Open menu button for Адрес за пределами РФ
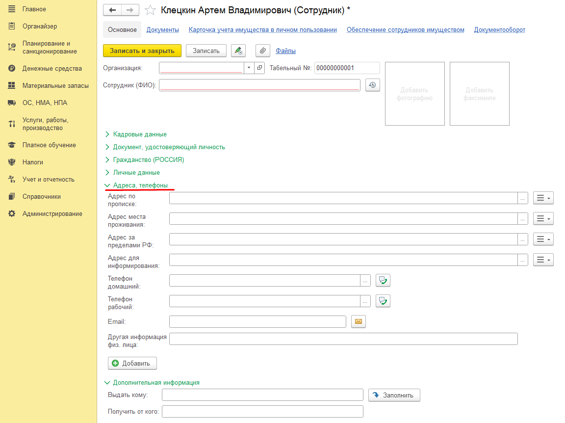Image resolution: width=565 pixels, height=423 pixels. [x=543, y=239]
